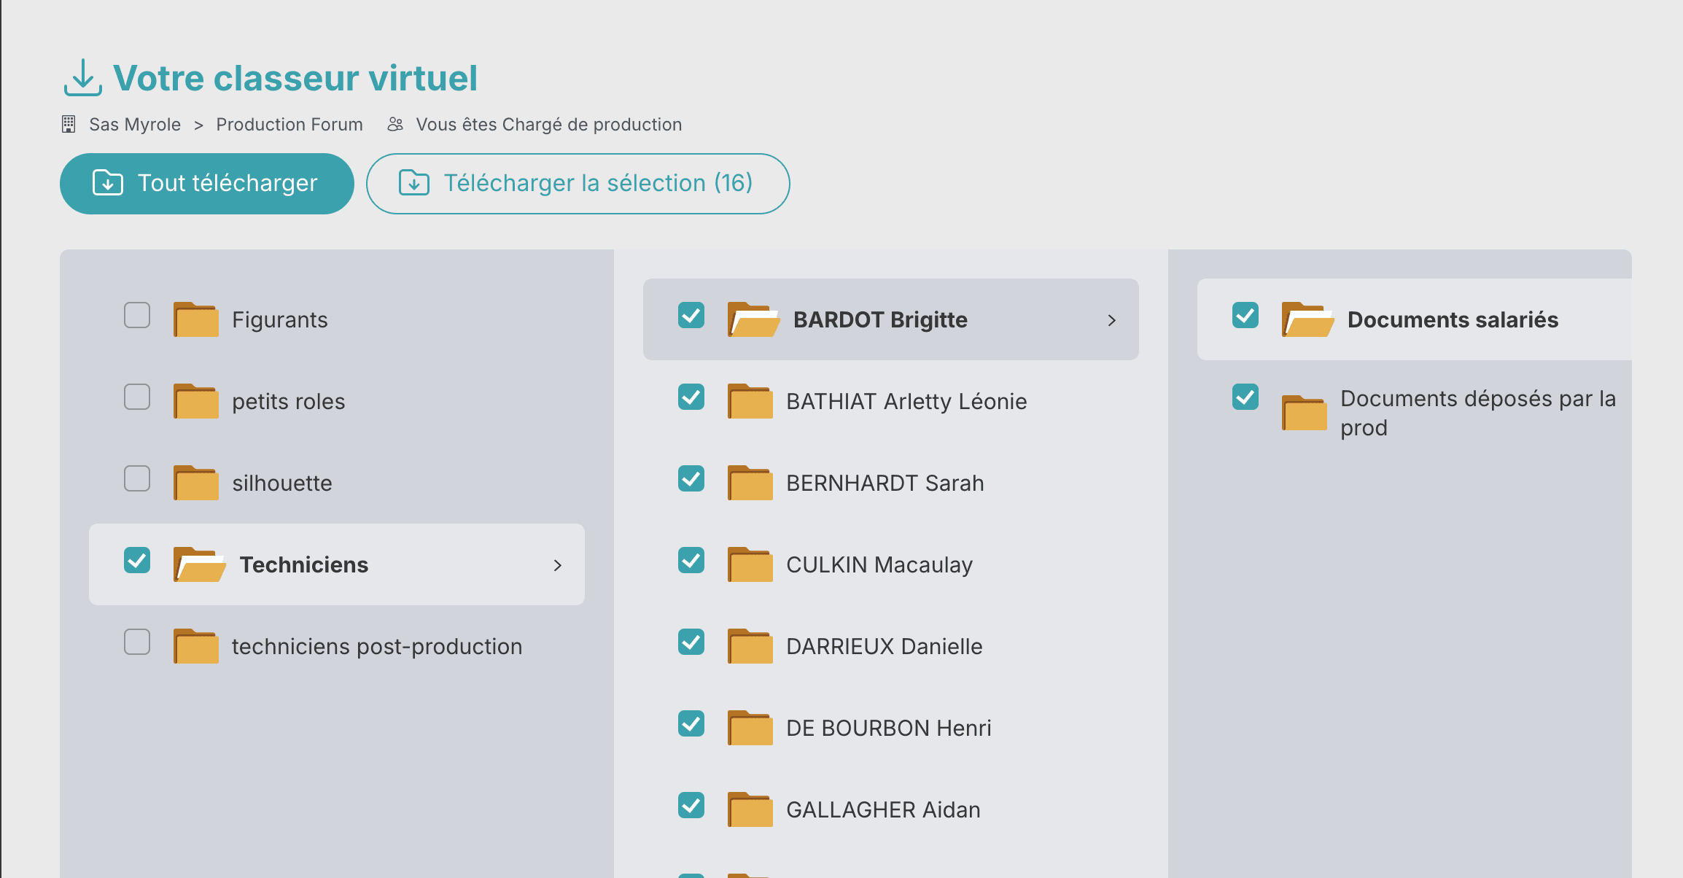Click the folder icon for silhouette
This screenshot has width=1683, height=878.
[x=196, y=483]
